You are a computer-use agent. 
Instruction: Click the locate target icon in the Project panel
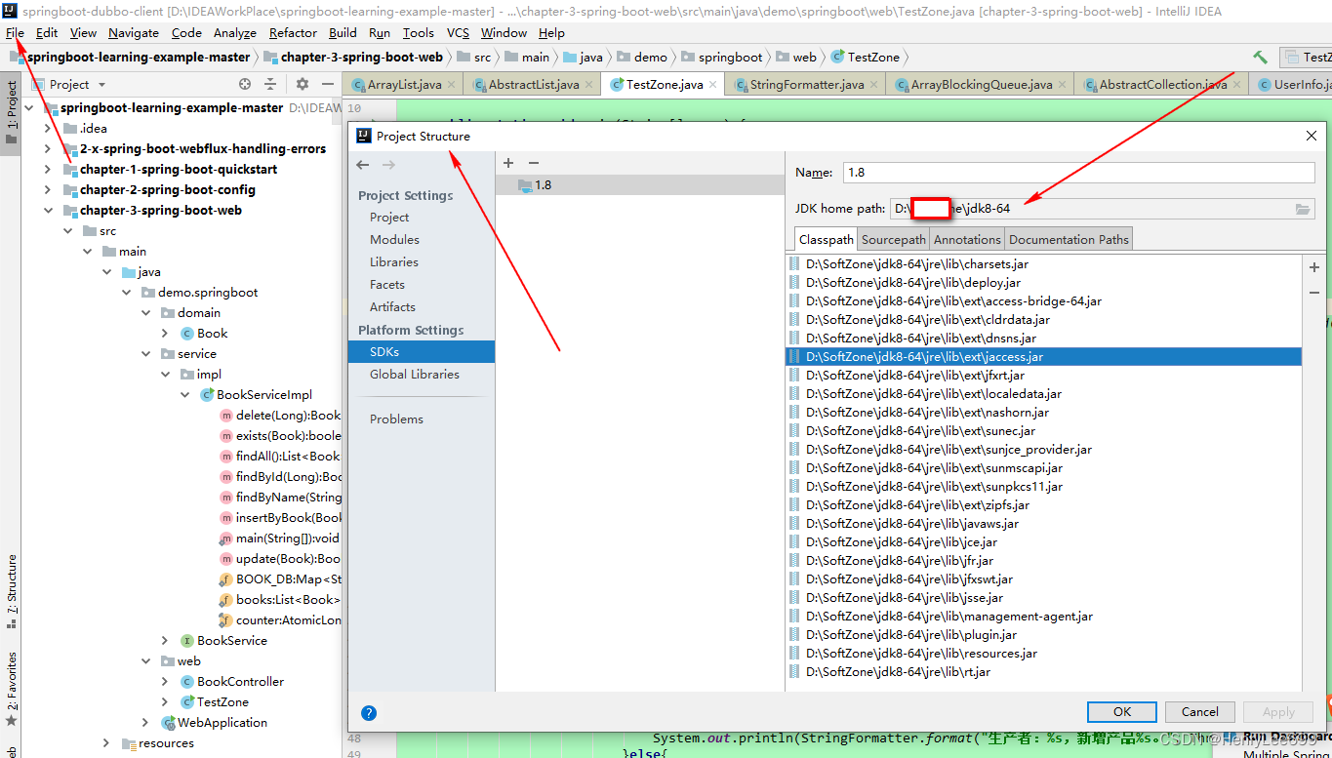click(x=245, y=85)
